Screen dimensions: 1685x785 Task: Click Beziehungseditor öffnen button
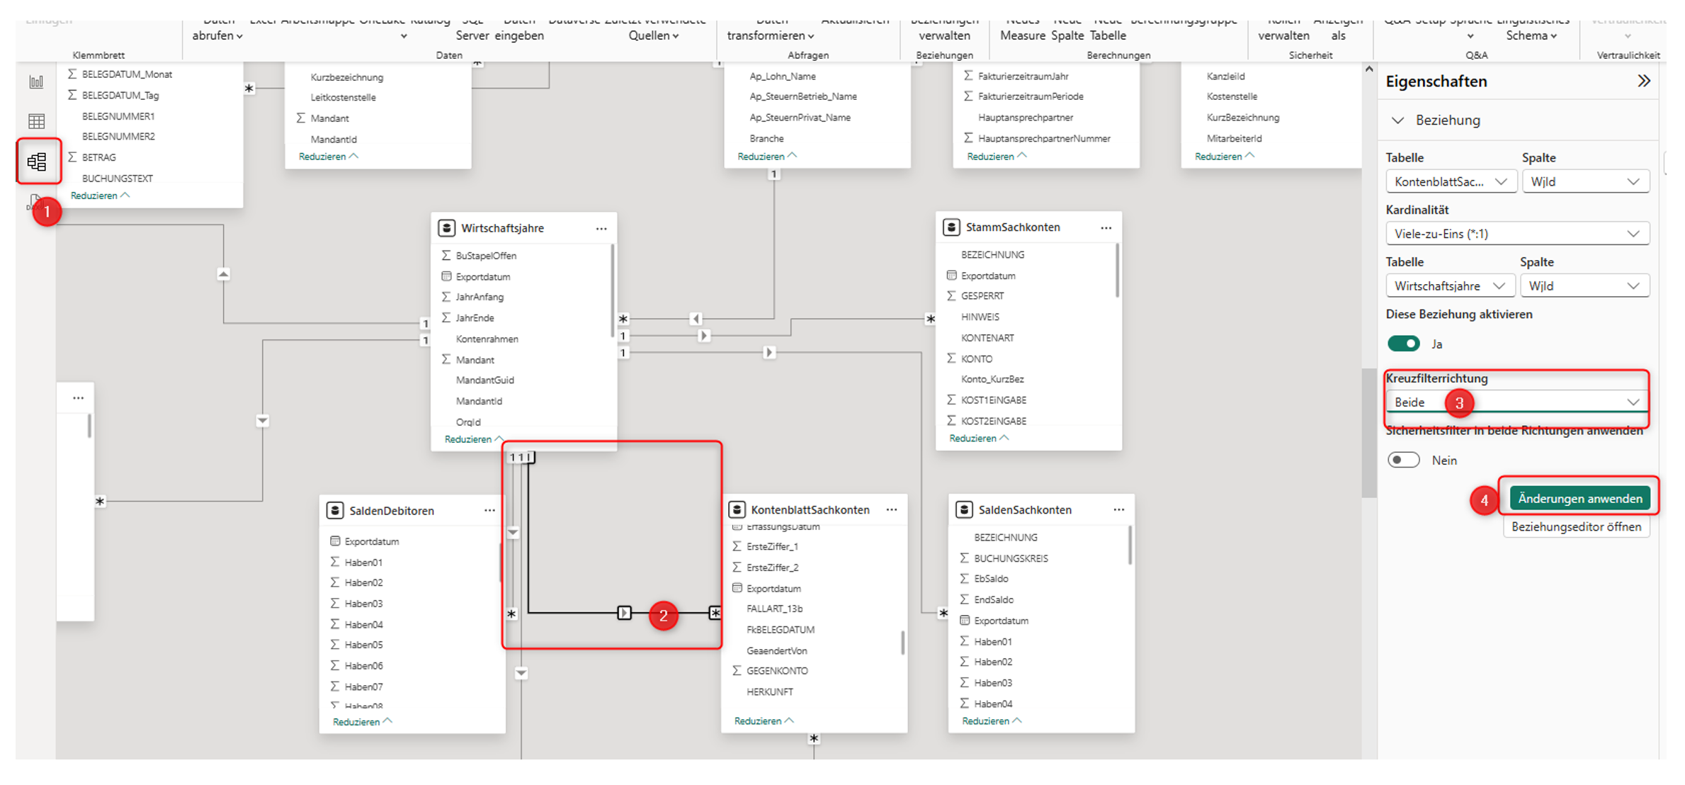[1576, 527]
